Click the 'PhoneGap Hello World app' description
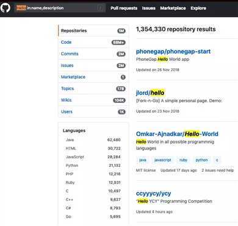 [x=162, y=59]
